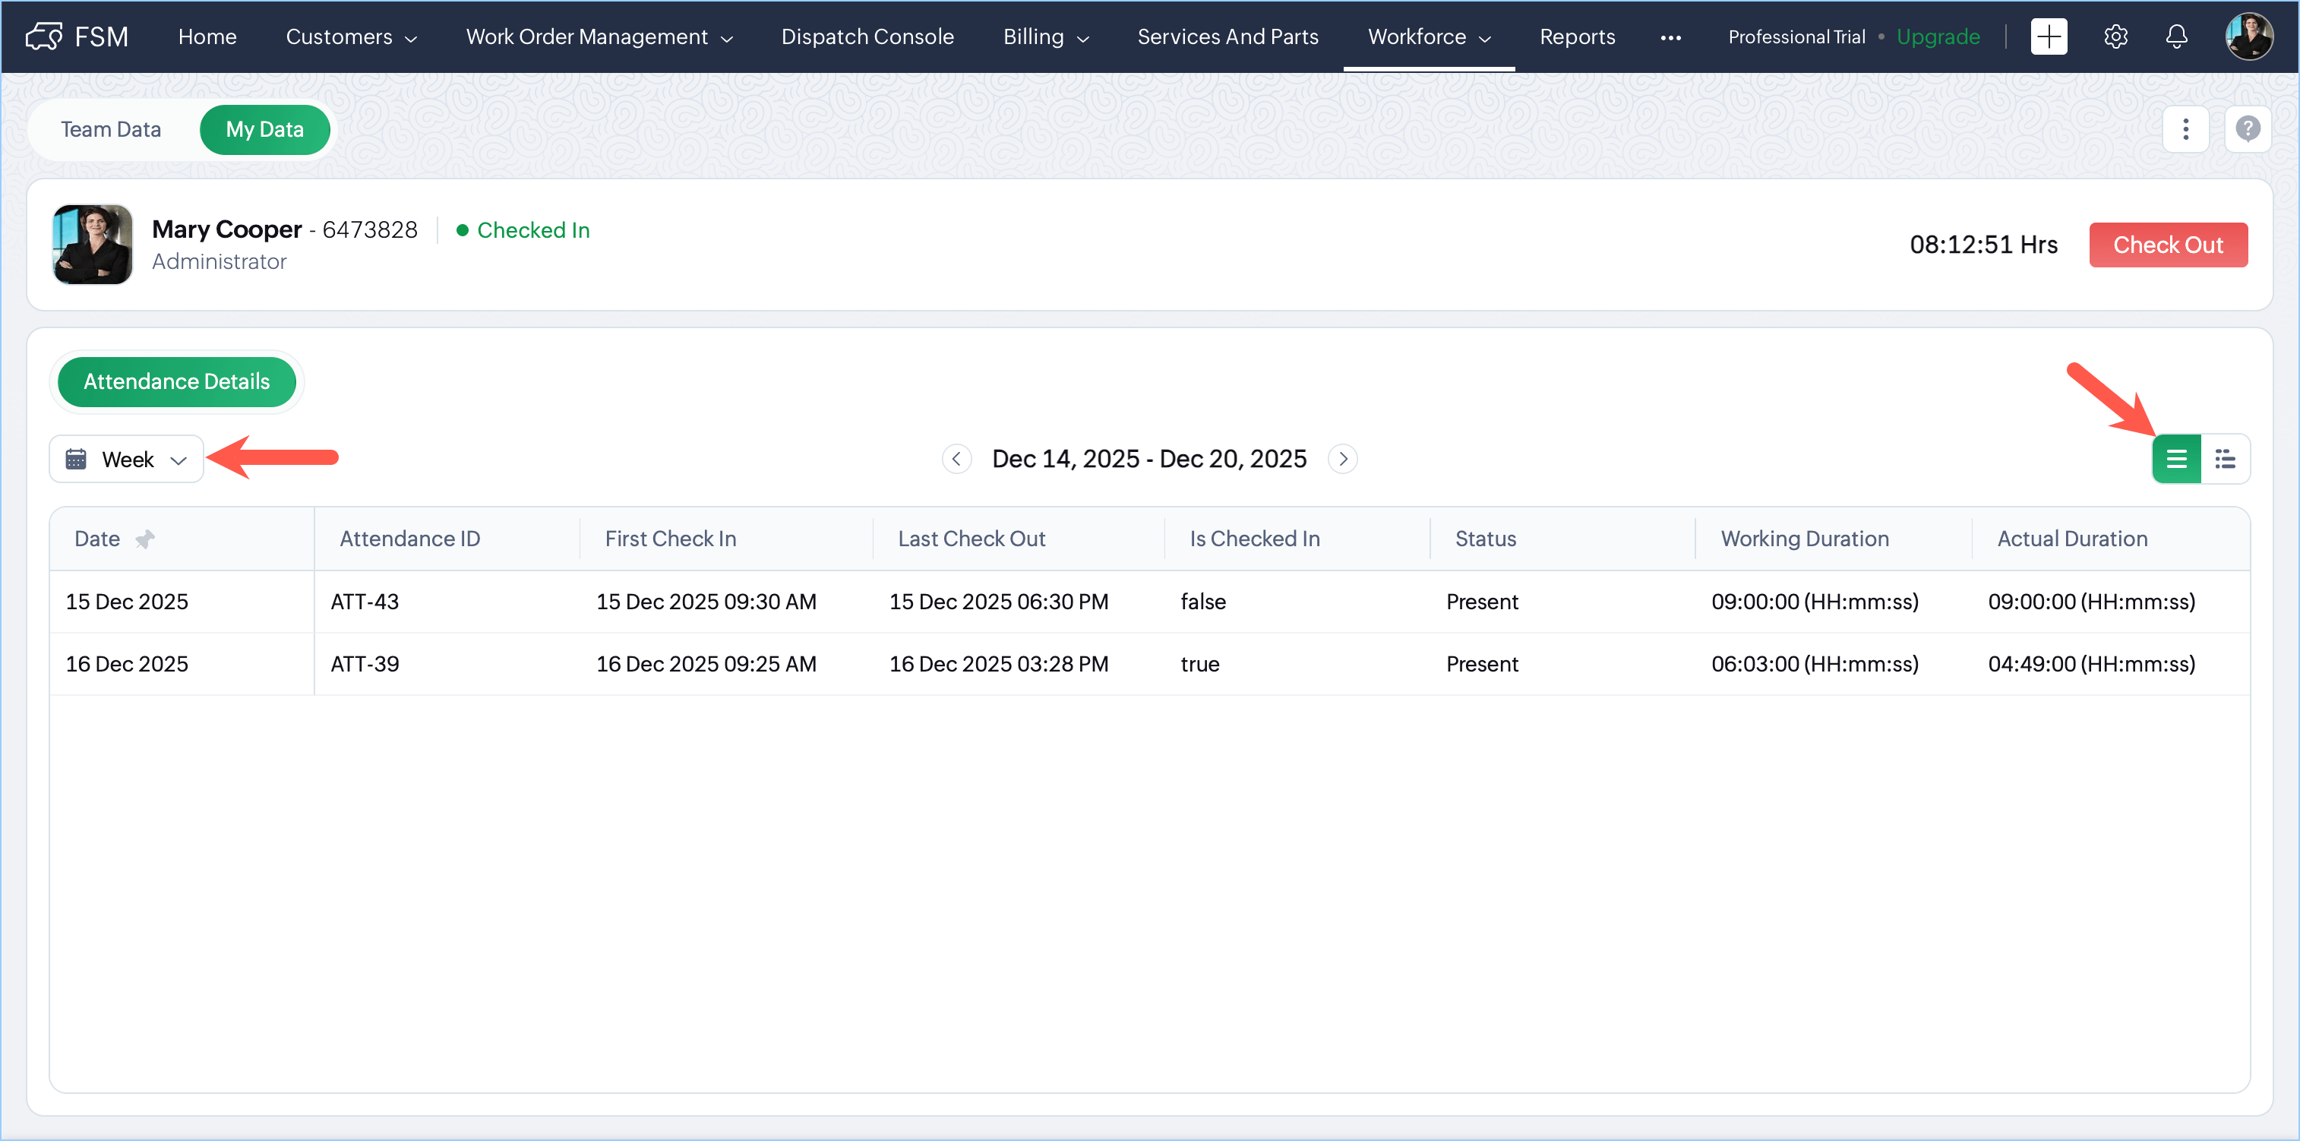Open the Week period dropdown
Screen dimensions: 2300x1141
click(127, 459)
